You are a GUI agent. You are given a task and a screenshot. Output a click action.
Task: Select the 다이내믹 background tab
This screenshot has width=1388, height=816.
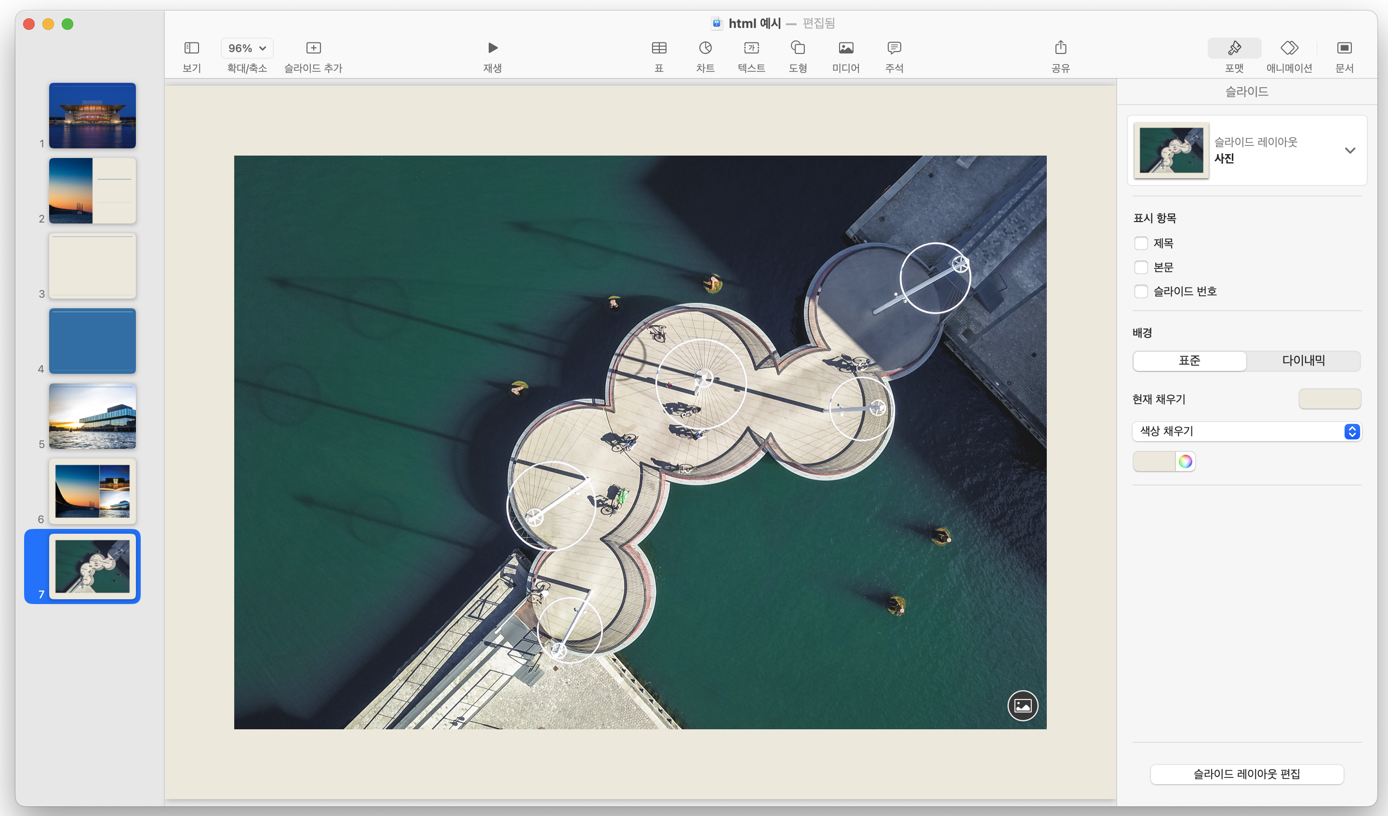1303,361
